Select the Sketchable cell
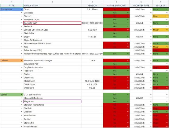The width and height of the screenshot is (169, 128). (x=52, y=33)
